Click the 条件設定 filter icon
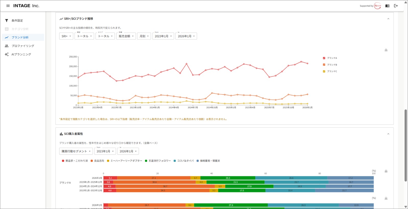 (x=7, y=21)
